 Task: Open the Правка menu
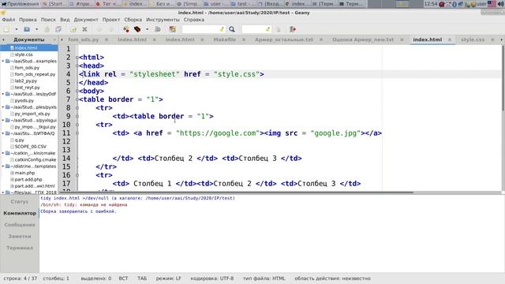tap(28, 20)
